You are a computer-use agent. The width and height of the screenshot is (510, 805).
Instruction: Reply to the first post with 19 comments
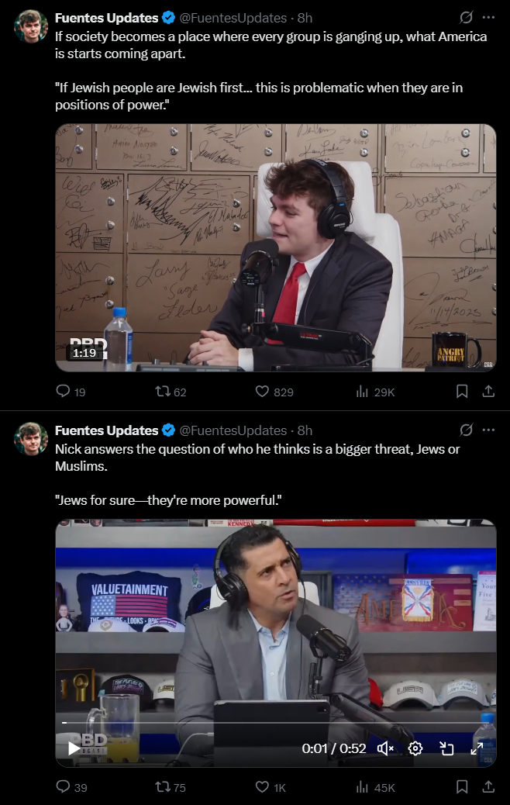click(71, 392)
